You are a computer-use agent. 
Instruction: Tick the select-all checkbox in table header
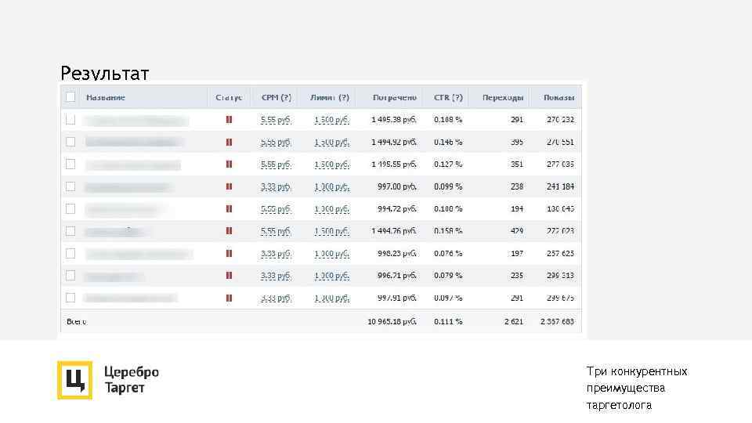click(70, 97)
